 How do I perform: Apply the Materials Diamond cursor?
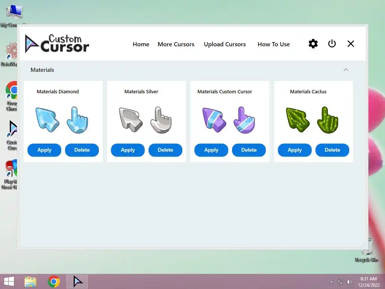[x=44, y=150]
